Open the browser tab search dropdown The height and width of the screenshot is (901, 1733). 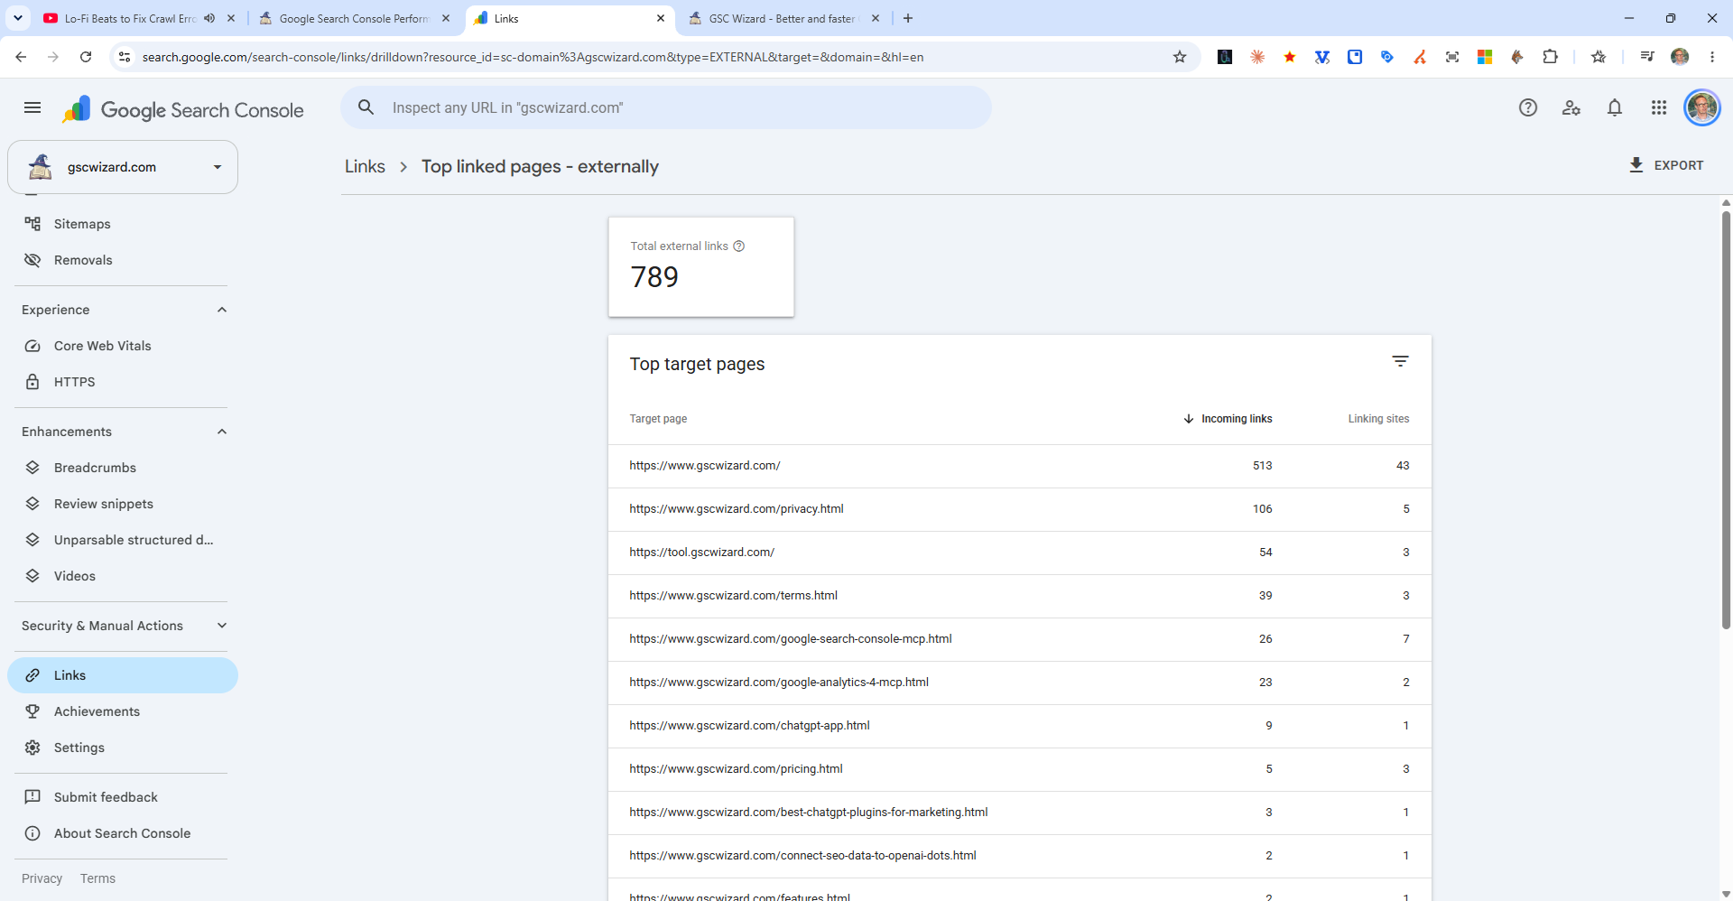[x=18, y=18]
